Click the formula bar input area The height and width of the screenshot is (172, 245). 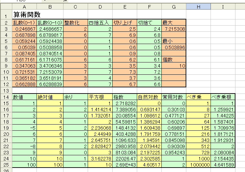(156, 1)
